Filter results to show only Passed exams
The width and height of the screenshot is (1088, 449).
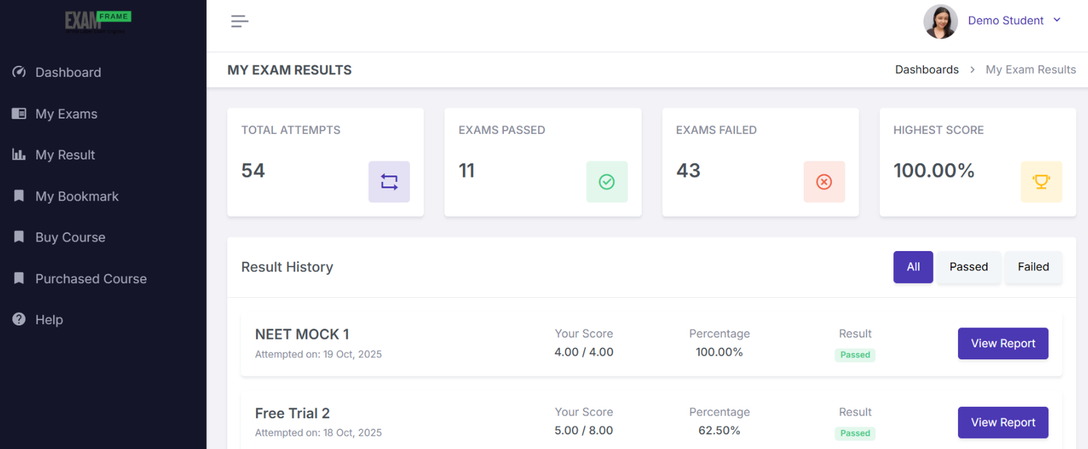click(x=968, y=267)
